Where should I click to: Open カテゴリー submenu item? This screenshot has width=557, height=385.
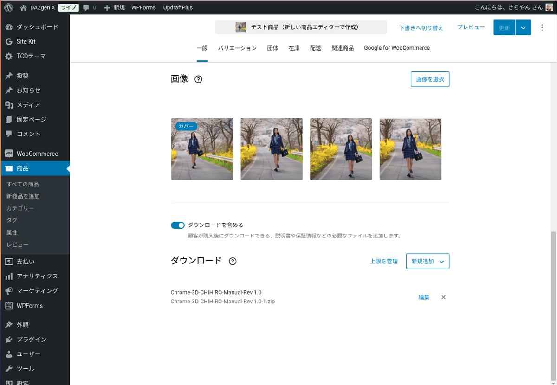pos(20,208)
